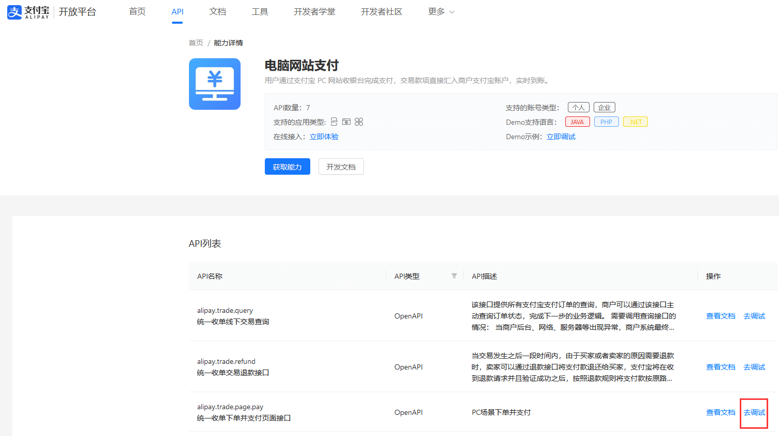Viewport: 779px width, 436px height.
Task: Click the 获取能力 button
Action: coord(288,166)
